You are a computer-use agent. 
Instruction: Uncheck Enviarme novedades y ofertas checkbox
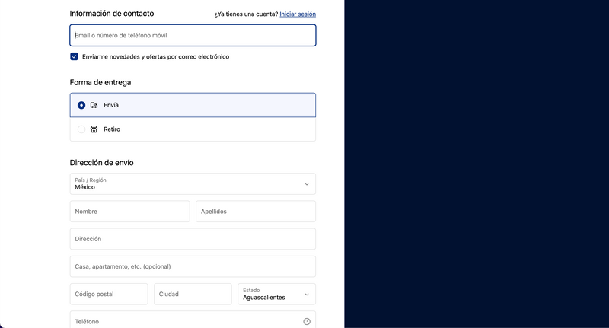[74, 56]
